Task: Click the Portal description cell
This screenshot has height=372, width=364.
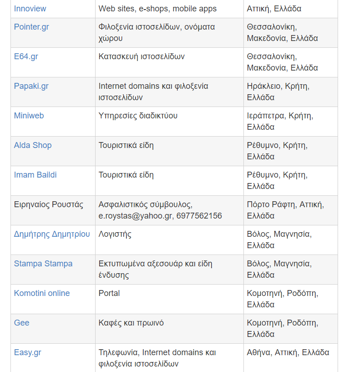Action: (x=109, y=293)
